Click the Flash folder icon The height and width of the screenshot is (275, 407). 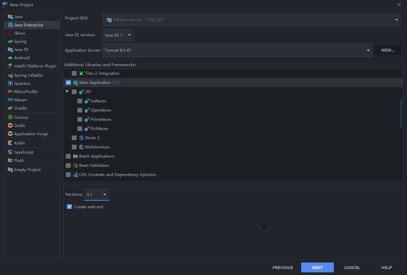10,161
